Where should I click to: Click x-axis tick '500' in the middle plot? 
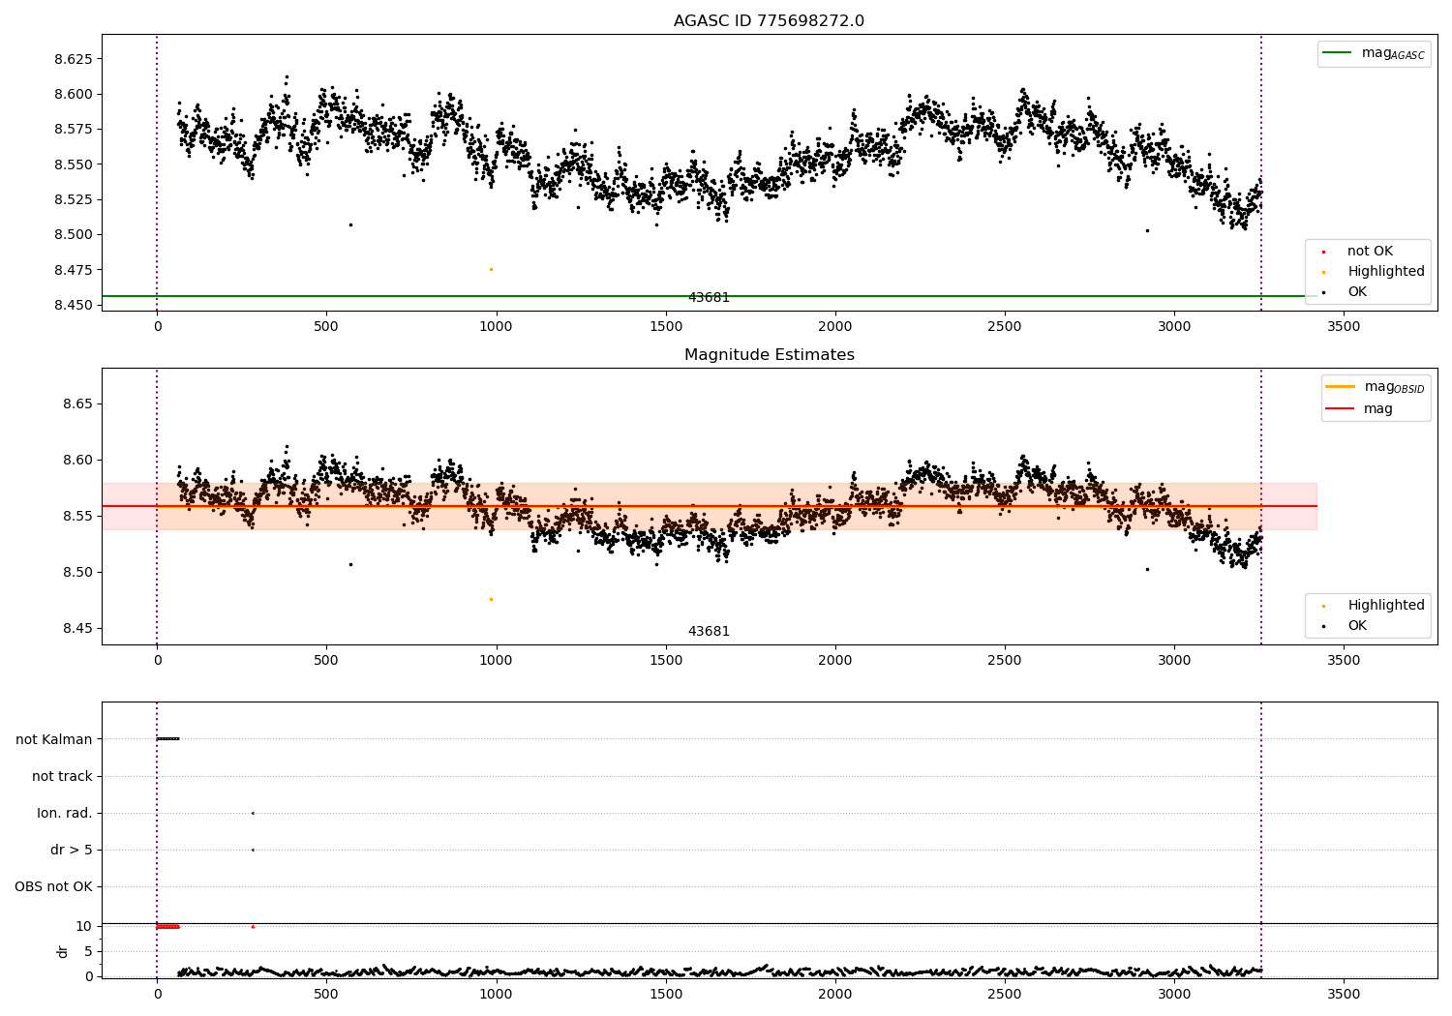(326, 661)
